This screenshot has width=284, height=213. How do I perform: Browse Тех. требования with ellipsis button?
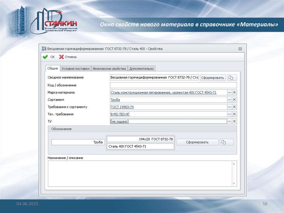[229, 114]
